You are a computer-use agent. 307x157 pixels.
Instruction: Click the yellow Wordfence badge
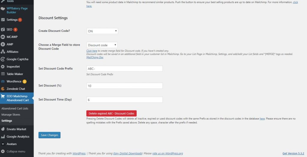pos(25,82)
